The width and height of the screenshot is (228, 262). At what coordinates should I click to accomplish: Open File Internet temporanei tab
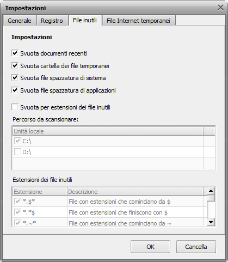pyautogui.click(x=138, y=21)
